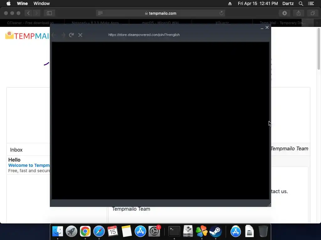This screenshot has height=240, width=321.
Task: Click the Safari page vertical scrollbar
Action: [x=319, y=49]
